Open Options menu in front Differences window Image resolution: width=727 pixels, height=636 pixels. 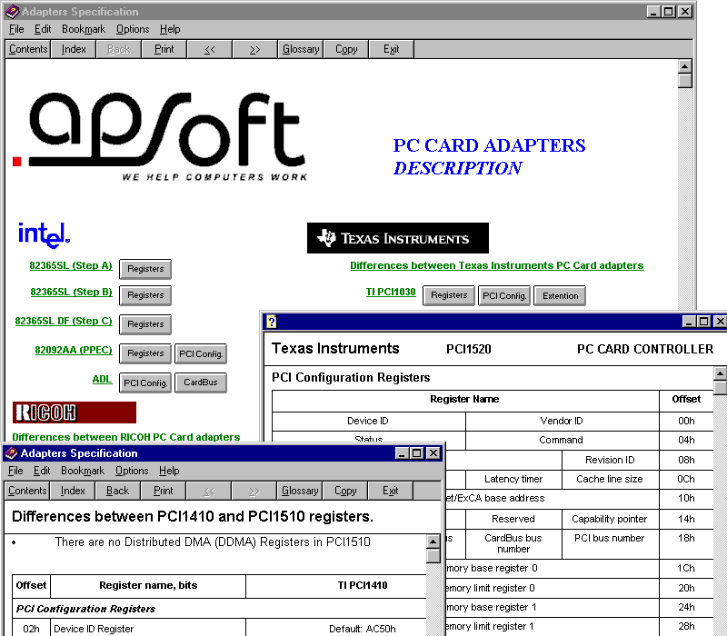pos(132,471)
